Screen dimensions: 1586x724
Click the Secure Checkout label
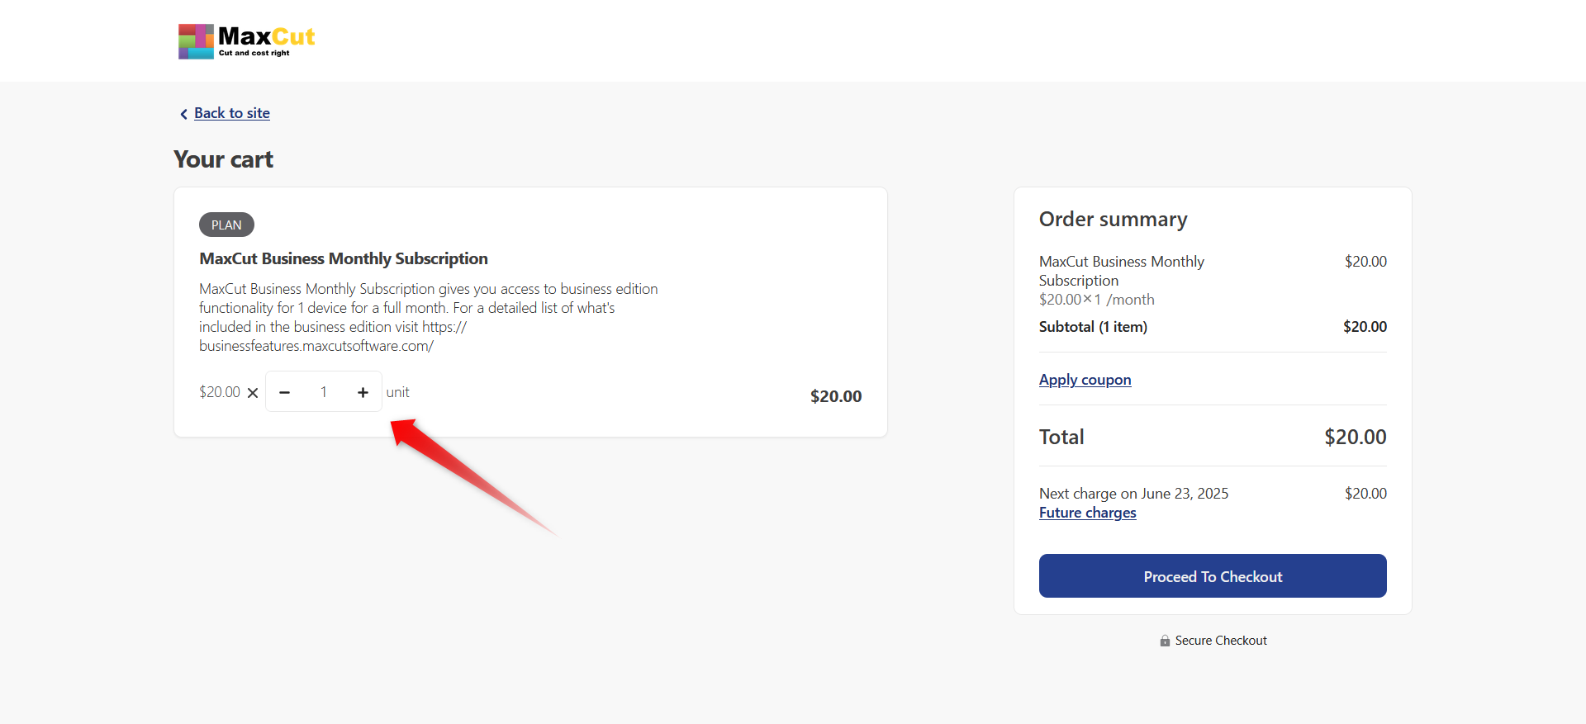pos(1221,641)
